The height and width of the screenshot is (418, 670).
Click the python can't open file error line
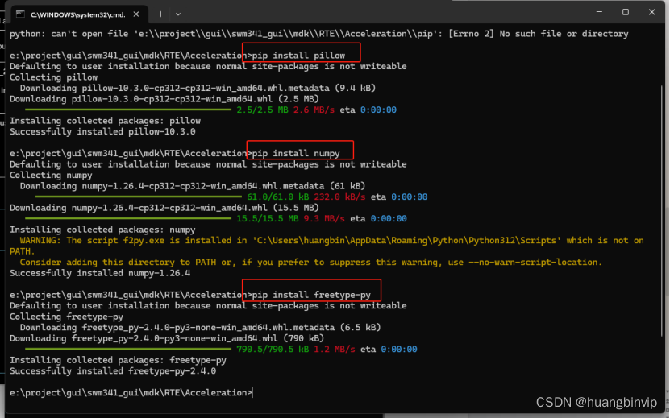(x=318, y=34)
